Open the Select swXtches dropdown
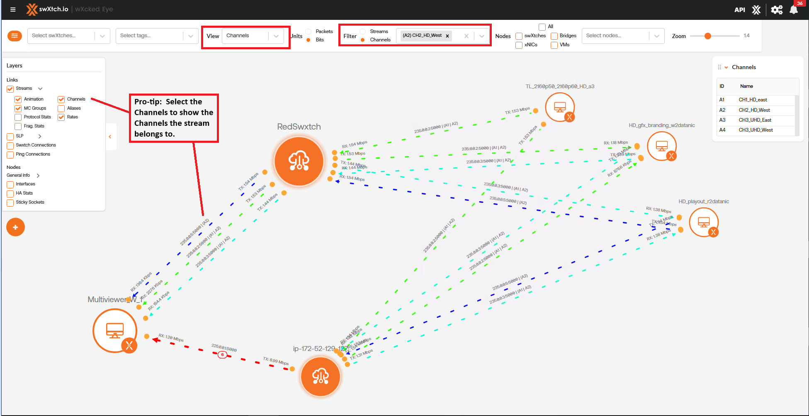The image size is (809, 416). click(x=68, y=36)
